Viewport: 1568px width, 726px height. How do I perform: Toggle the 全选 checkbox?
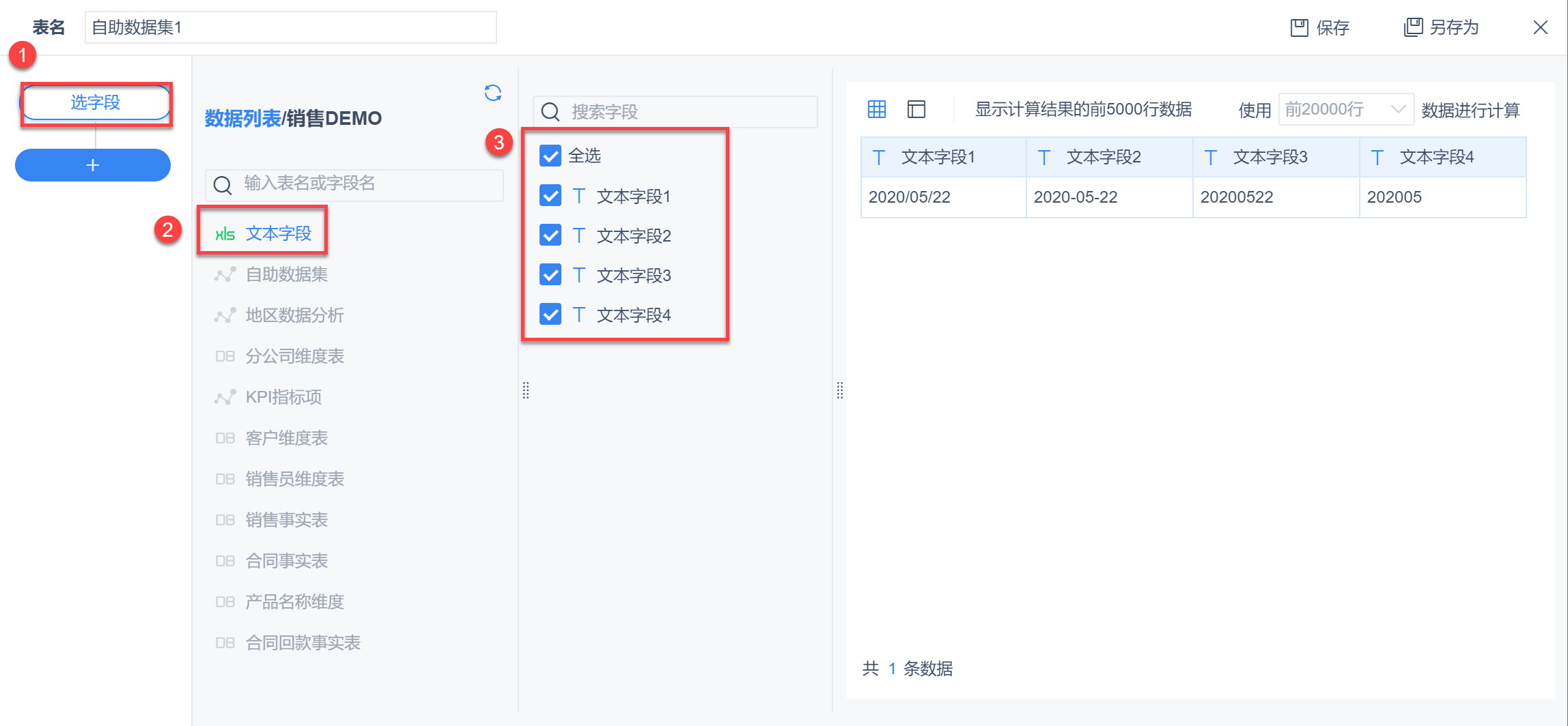tap(550, 156)
